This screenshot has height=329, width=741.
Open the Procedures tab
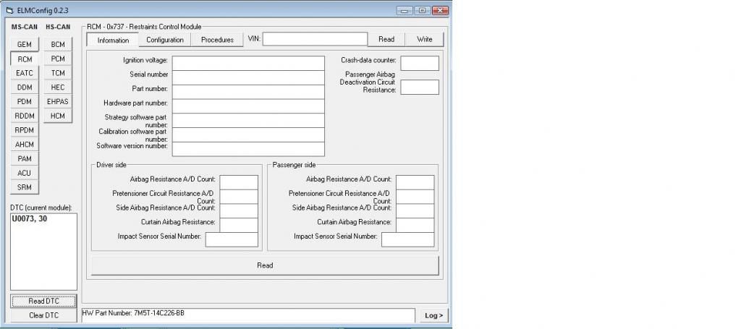[x=217, y=40]
